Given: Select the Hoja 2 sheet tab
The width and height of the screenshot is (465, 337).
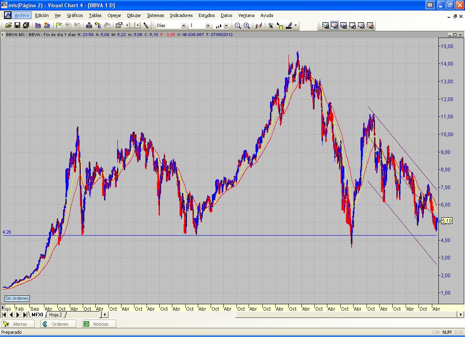Looking at the screenshot, I should pos(56,315).
